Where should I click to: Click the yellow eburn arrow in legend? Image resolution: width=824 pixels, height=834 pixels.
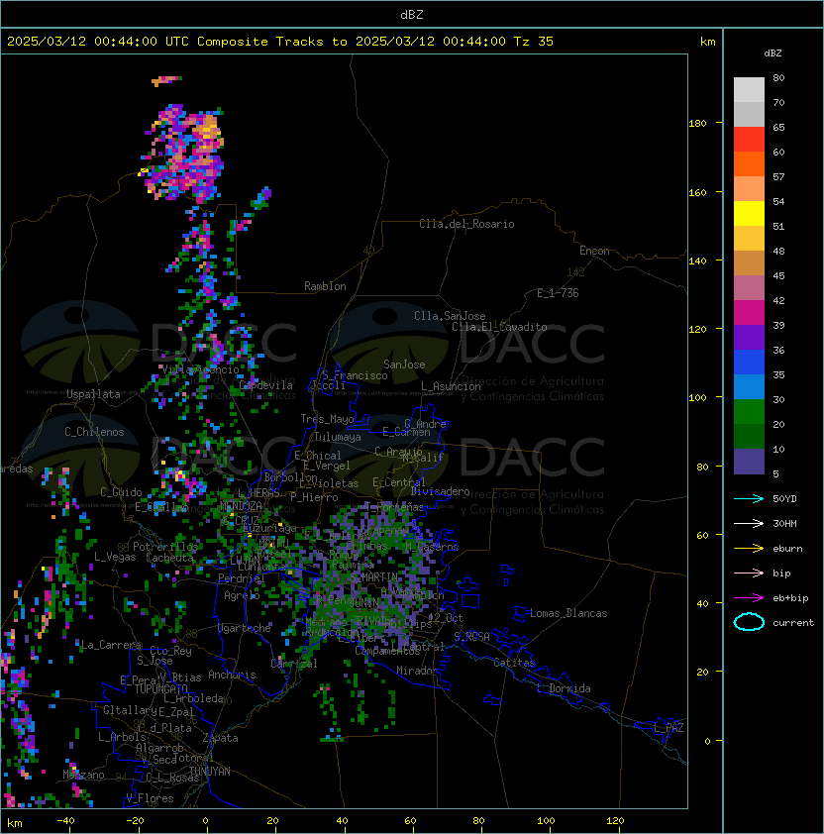[x=749, y=549]
